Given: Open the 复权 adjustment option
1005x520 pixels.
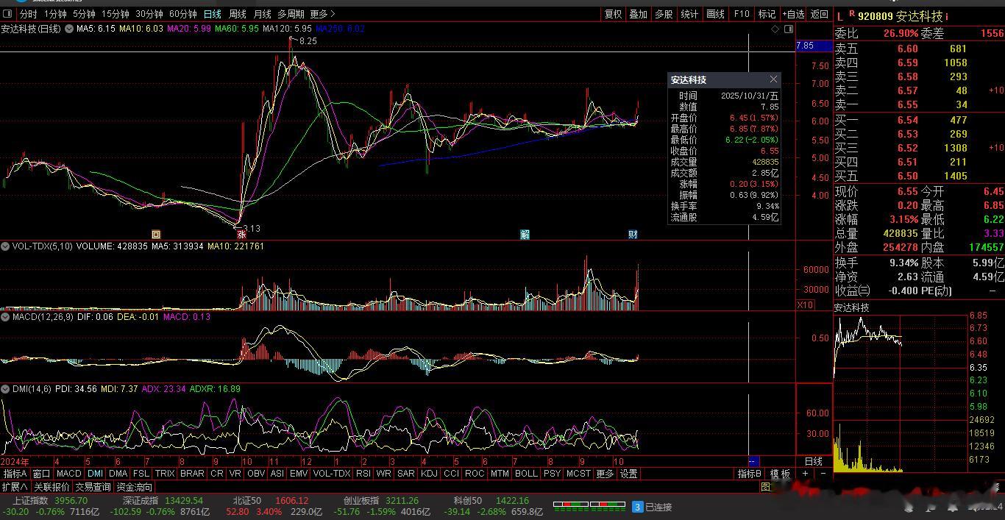Looking at the screenshot, I should (613, 14).
